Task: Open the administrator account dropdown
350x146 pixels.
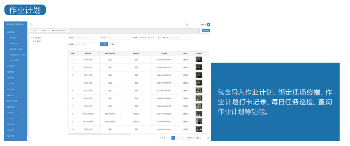Action: [x=203, y=25]
